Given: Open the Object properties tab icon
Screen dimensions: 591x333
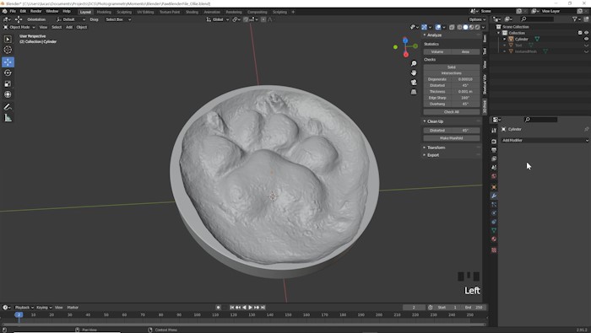Looking at the screenshot, I should (x=494, y=187).
